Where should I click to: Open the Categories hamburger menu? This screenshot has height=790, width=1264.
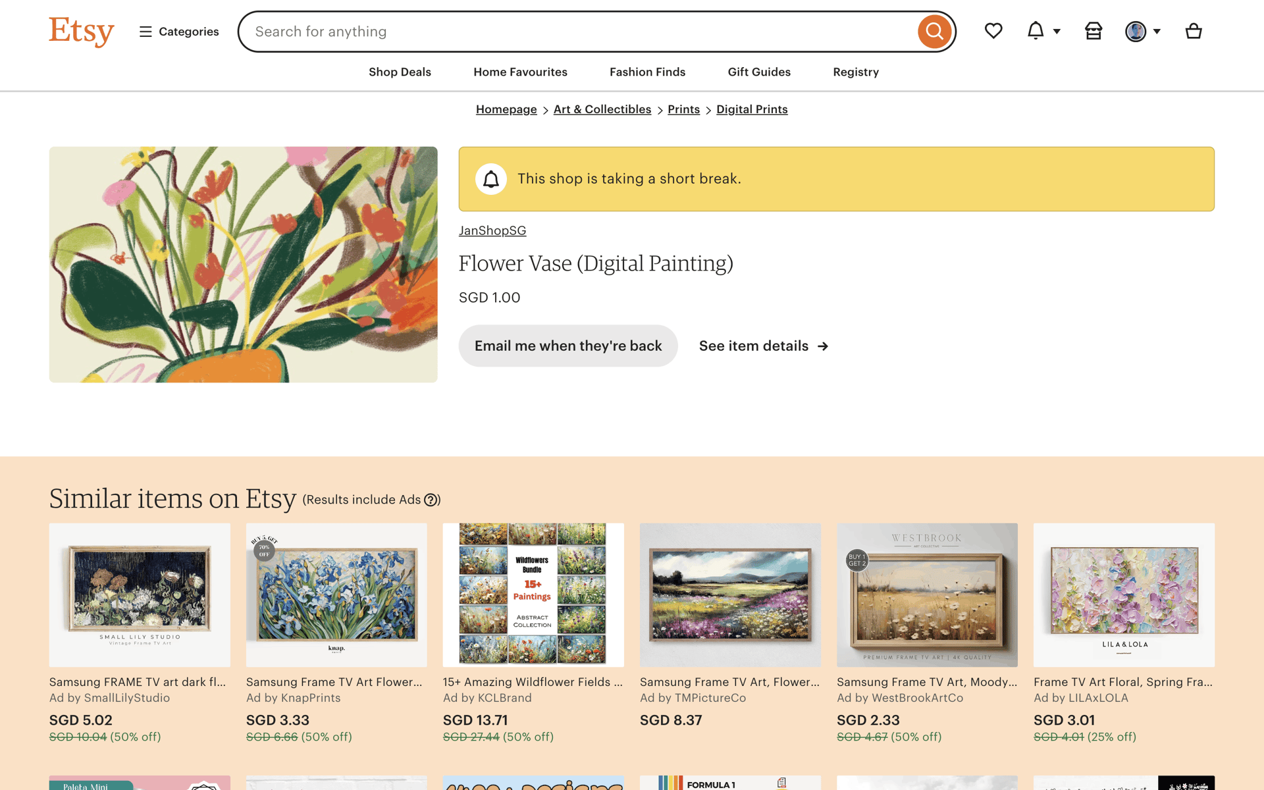(179, 32)
